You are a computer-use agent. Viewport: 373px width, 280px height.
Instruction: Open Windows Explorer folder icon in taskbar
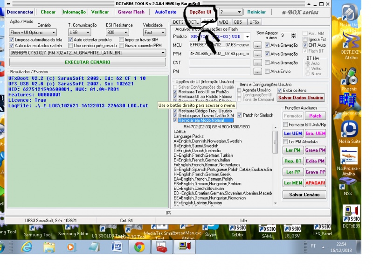(x=49, y=247)
